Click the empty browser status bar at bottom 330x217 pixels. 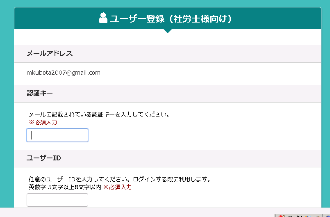click(x=137, y=212)
